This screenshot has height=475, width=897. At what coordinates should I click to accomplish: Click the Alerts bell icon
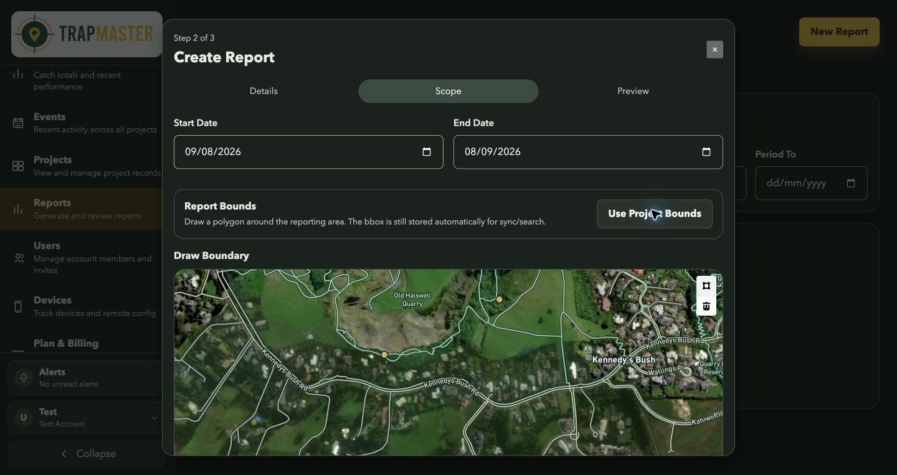click(24, 377)
